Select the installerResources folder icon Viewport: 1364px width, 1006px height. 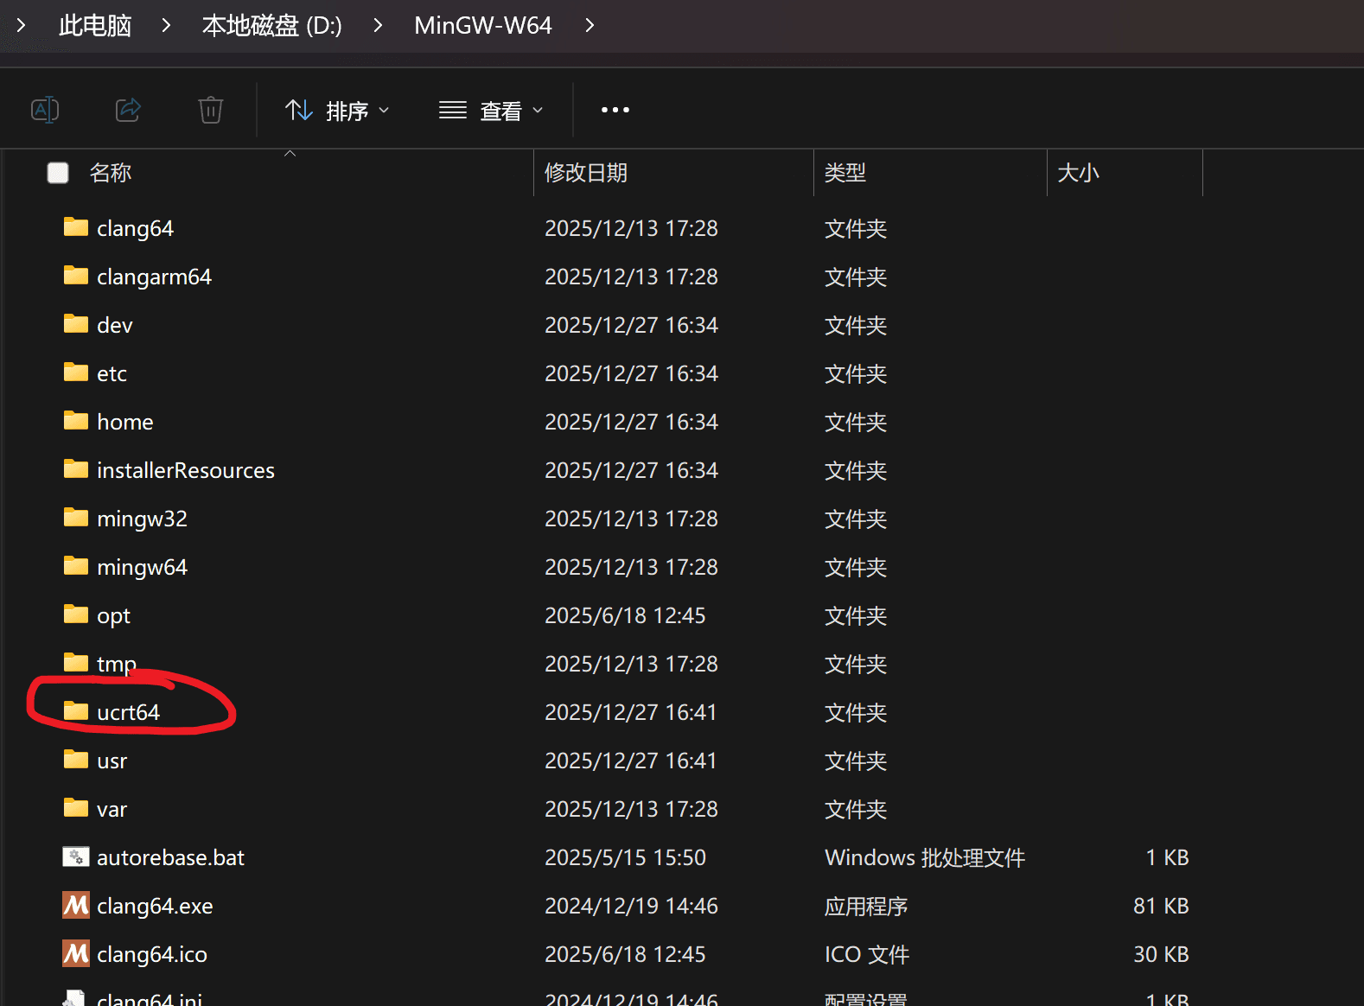pyautogui.click(x=76, y=469)
